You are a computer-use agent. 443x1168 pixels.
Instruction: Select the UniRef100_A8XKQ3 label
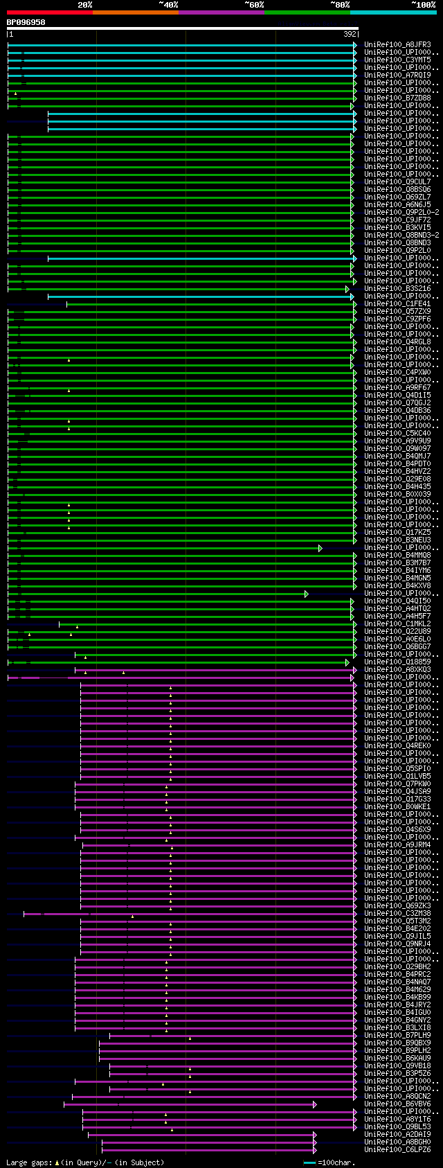point(397,670)
